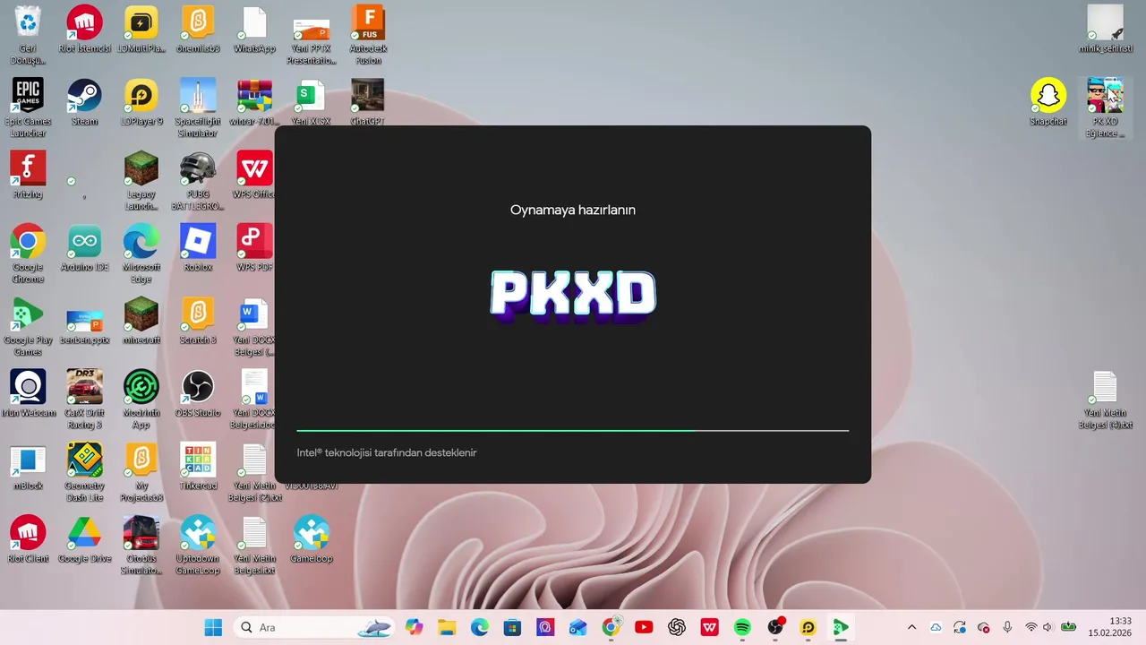The height and width of the screenshot is (645, 1146).
Task: Open Autodesk Fusion desktop shortcut
Action: pos(367,35)
